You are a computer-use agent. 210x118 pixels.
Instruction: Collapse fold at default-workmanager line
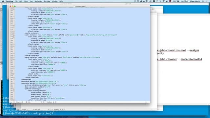14,89
